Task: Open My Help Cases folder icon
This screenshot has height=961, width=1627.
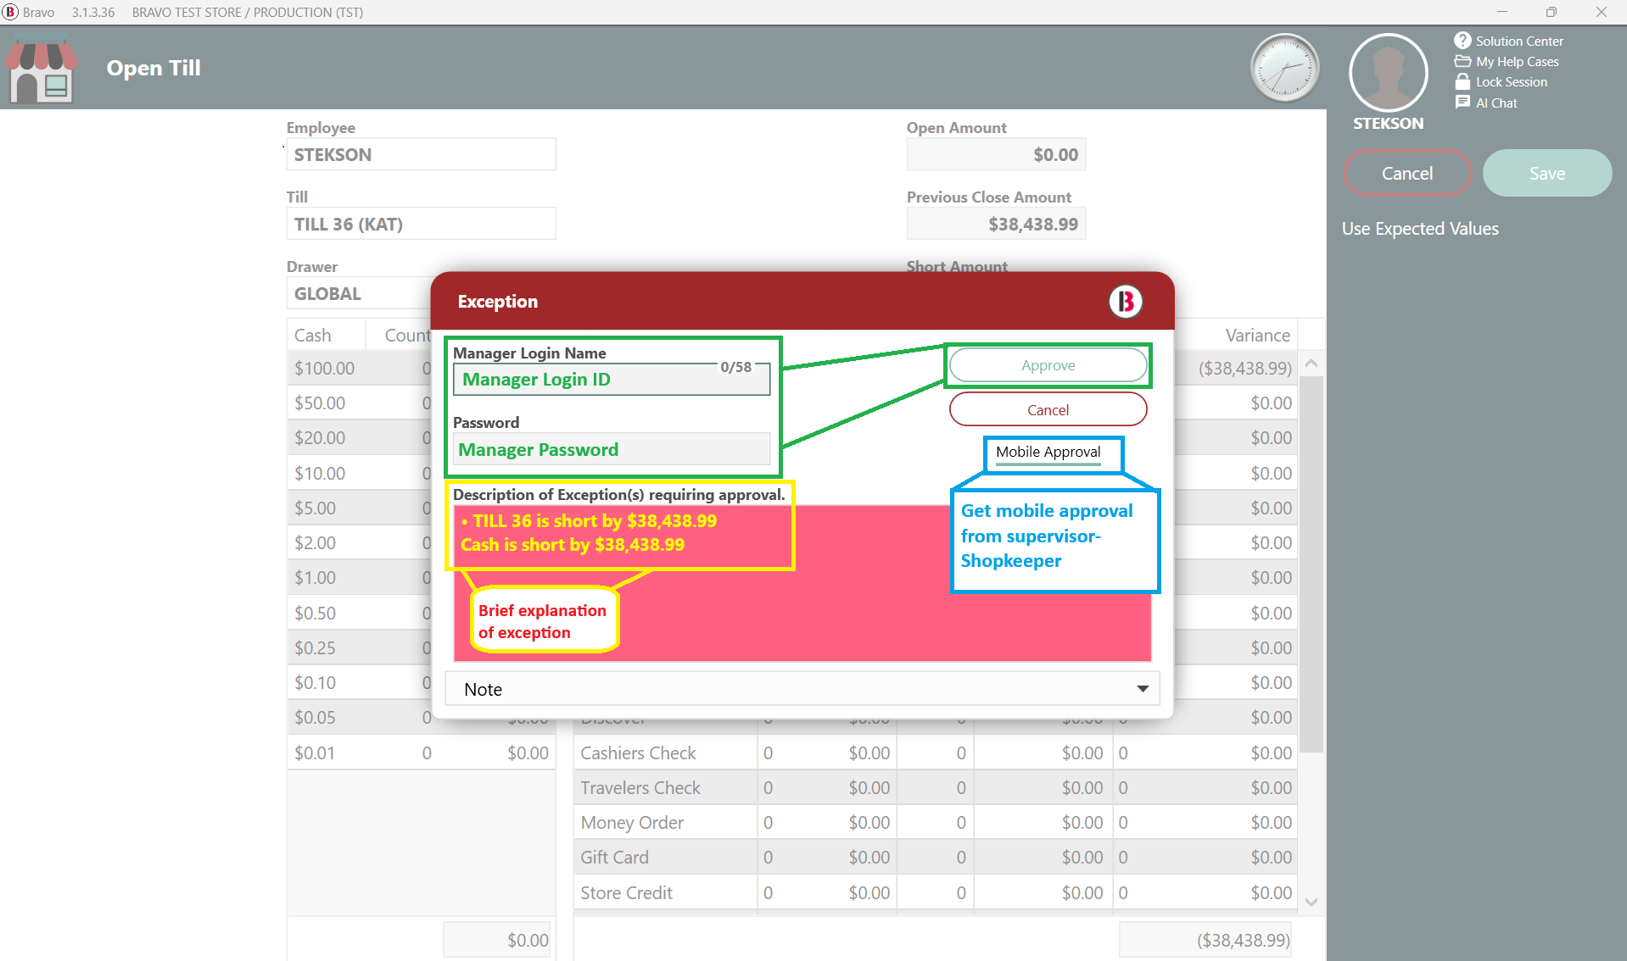Action: pos(1462,61)
